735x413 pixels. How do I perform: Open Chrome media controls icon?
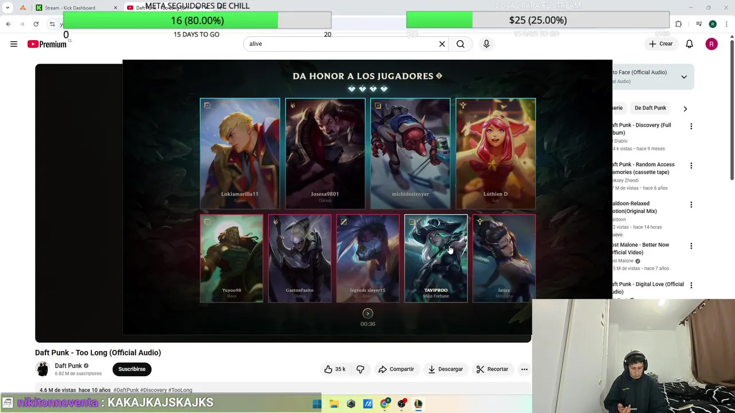coord(699,24)
